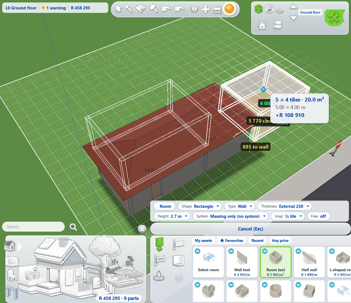Select the room corner icon
The width and height of the screenshot is (351, 303).
178,260
